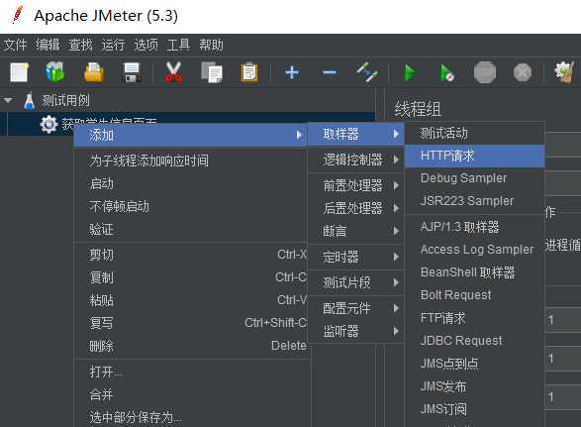Select 为子线程添加响应时间 menu entry
Viewport: 581px width, 427px height.
click(x=190, y=161)
